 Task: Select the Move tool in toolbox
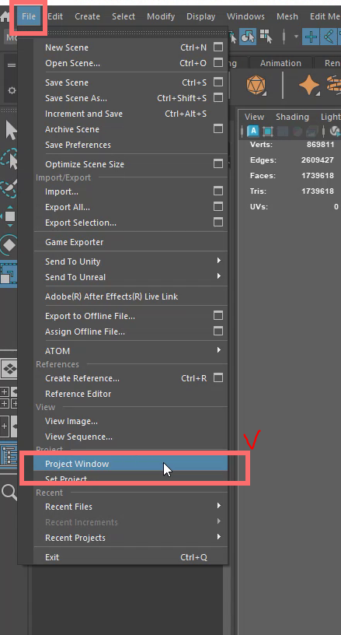9,216
